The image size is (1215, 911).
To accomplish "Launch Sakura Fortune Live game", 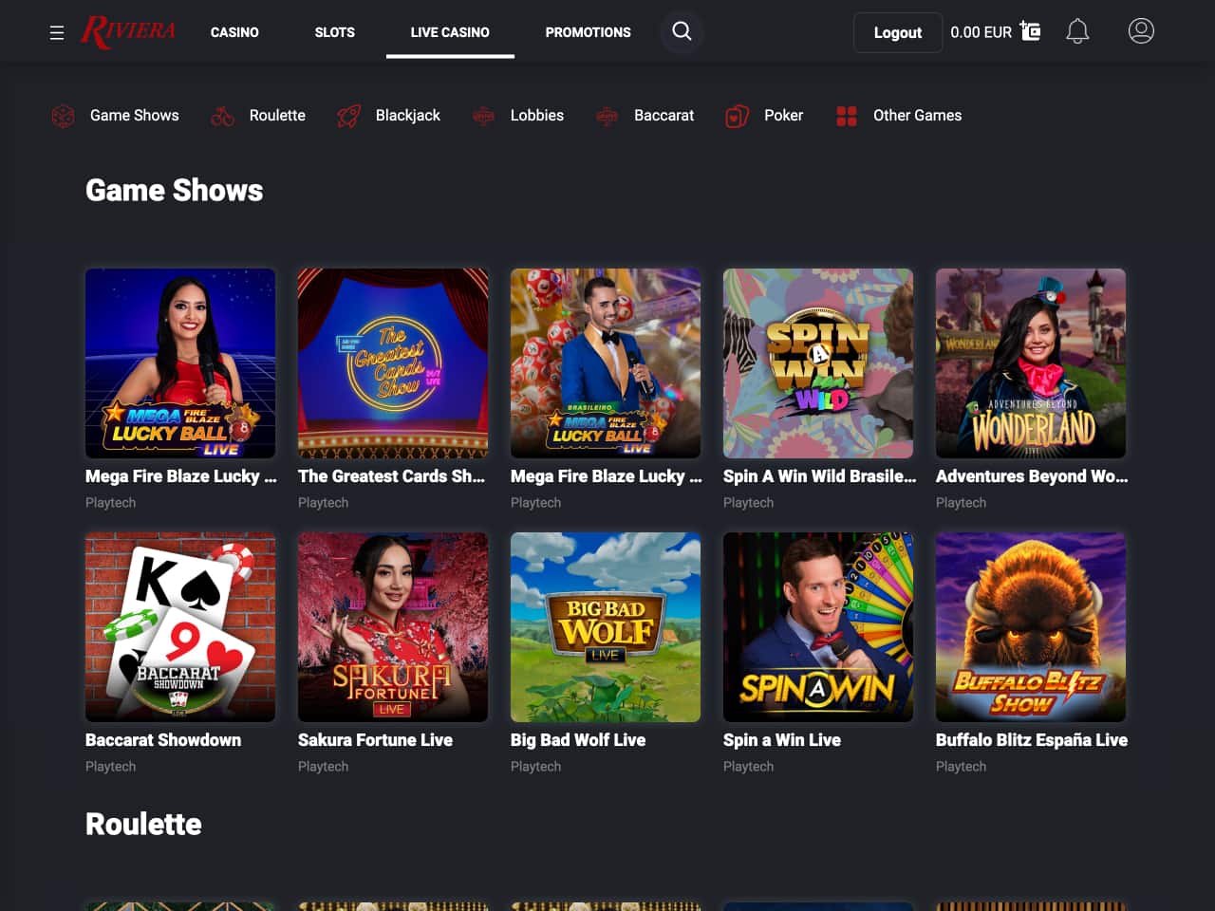I will tap(393, 627).
